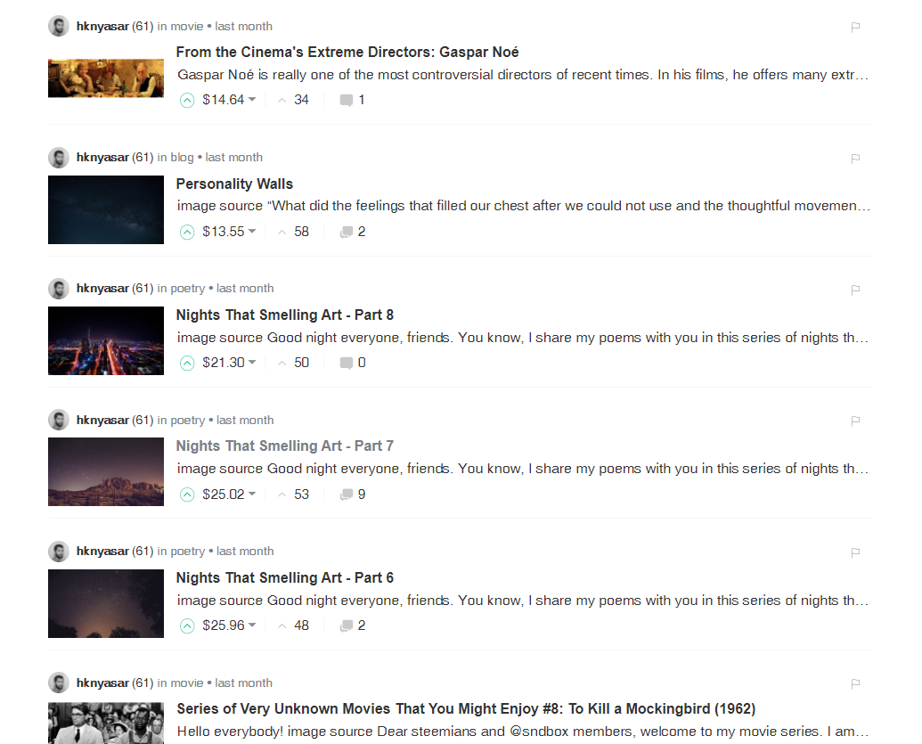The width and height of the screenshot is (922, 744).
Task: Click hknyasar avatar on Mockingbird post
Action: 58,683
